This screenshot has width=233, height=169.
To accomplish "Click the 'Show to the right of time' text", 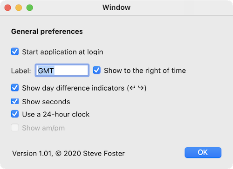I will [x=145, y=71].
